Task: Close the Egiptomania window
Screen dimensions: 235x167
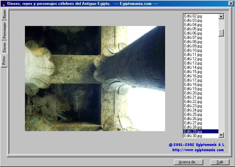Action: coord(231,4)
